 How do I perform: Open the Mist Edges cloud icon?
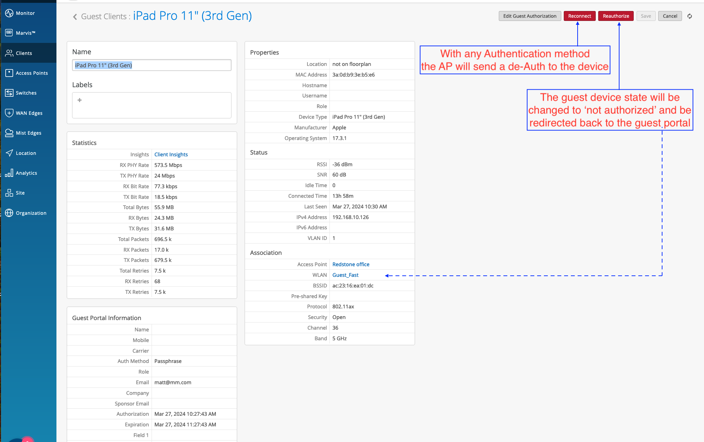[x=9, y=133]
